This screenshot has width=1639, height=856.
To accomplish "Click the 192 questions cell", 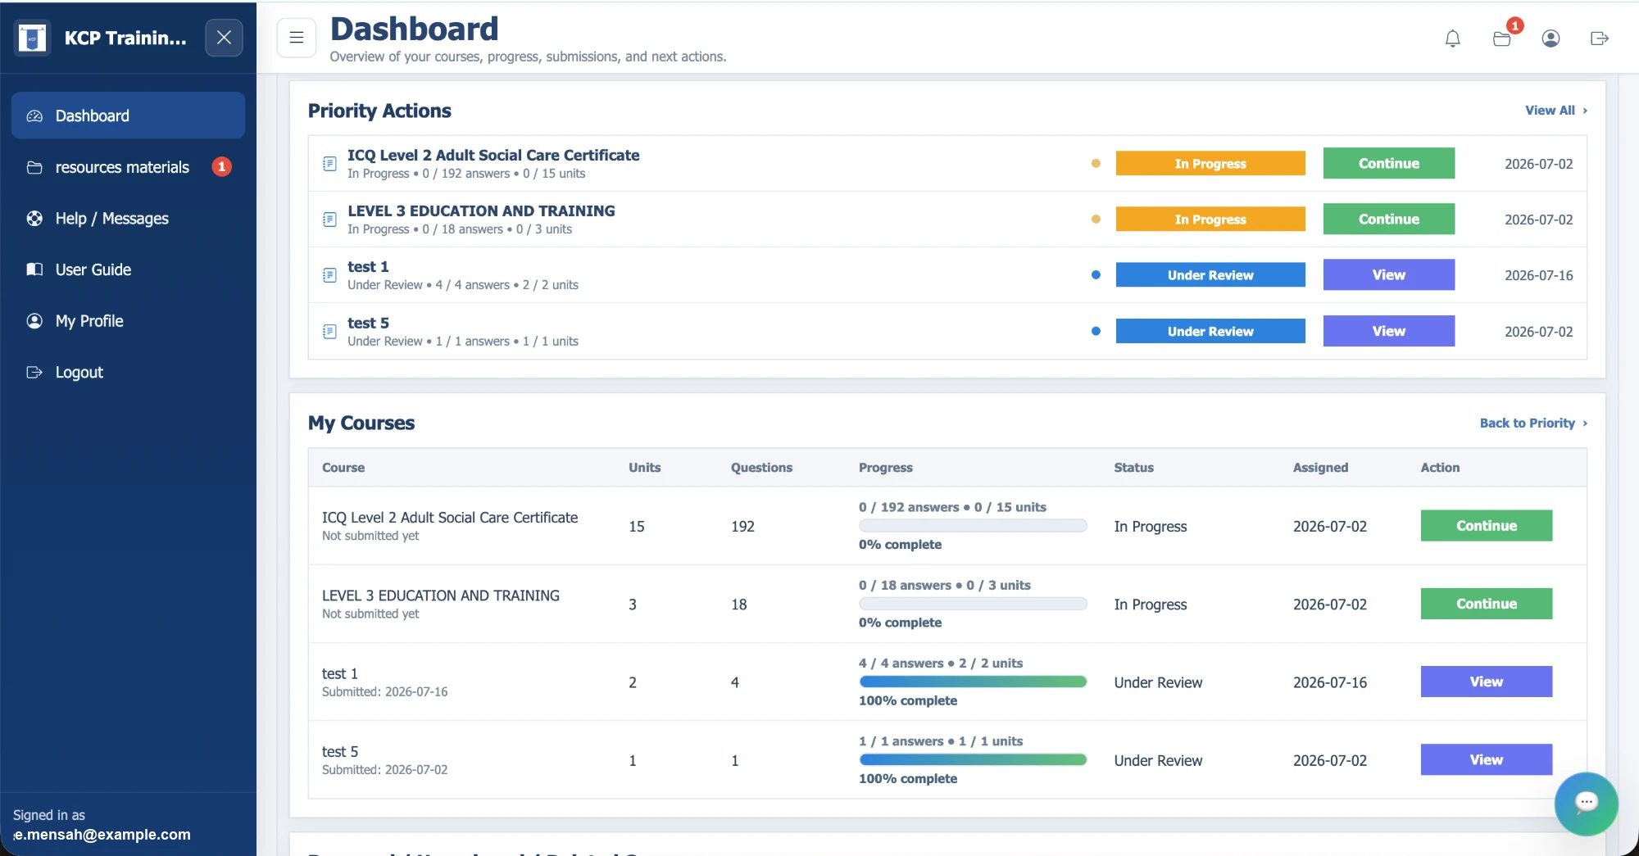I will click(x=742, y=527).
